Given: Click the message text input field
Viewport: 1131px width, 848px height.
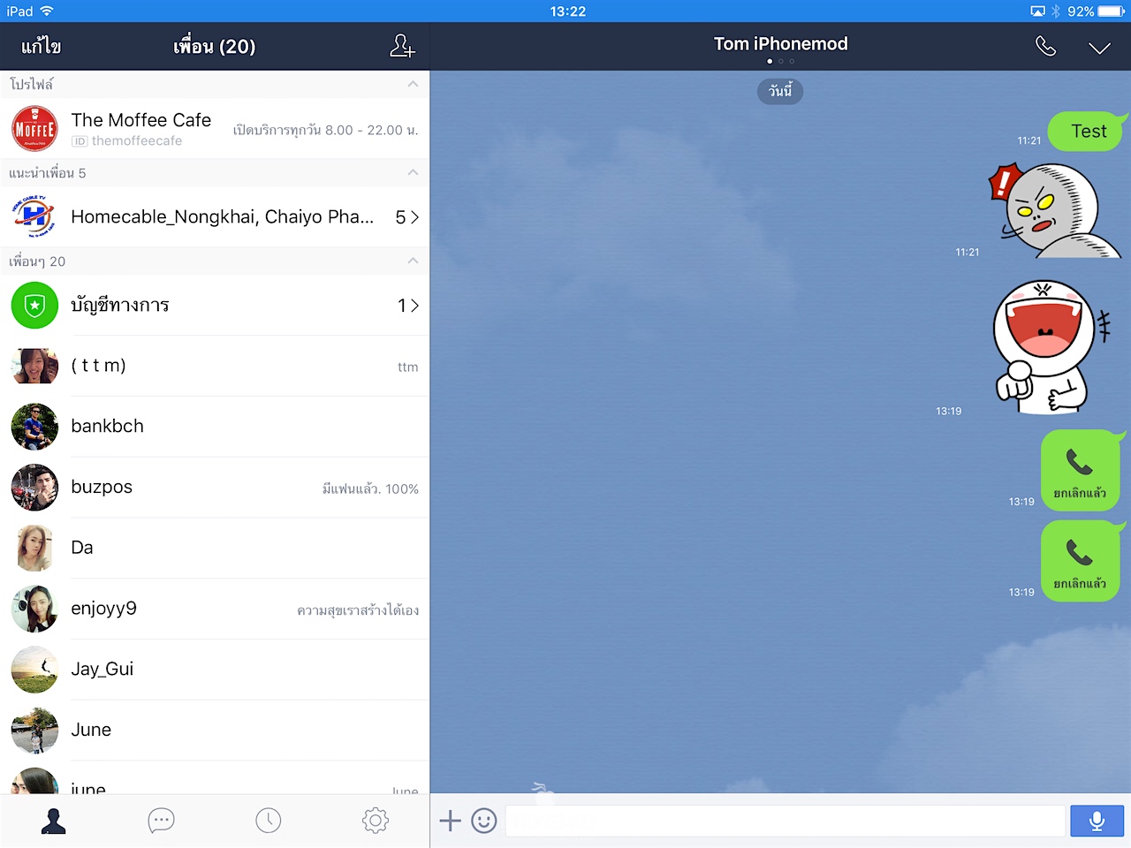Looking at the screenshot, I should 785,821.
